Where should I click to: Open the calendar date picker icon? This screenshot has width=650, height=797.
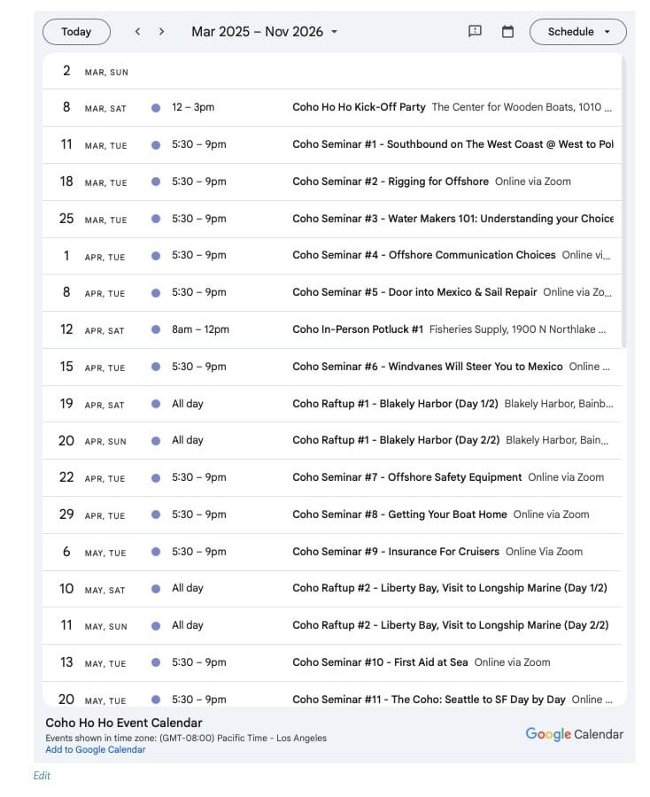click(x=507, y=32)
